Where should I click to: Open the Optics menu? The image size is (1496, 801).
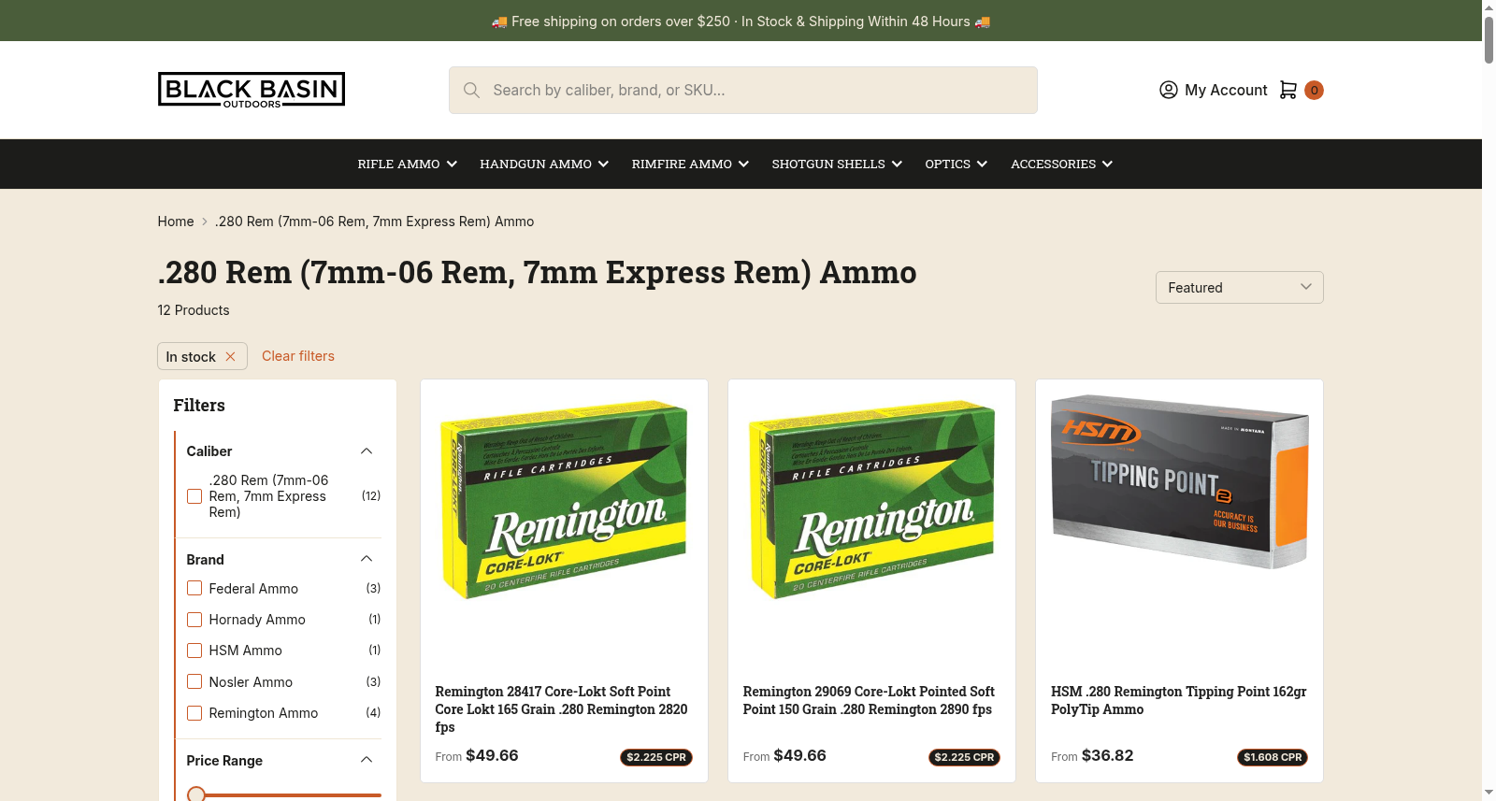coord(956,164)
